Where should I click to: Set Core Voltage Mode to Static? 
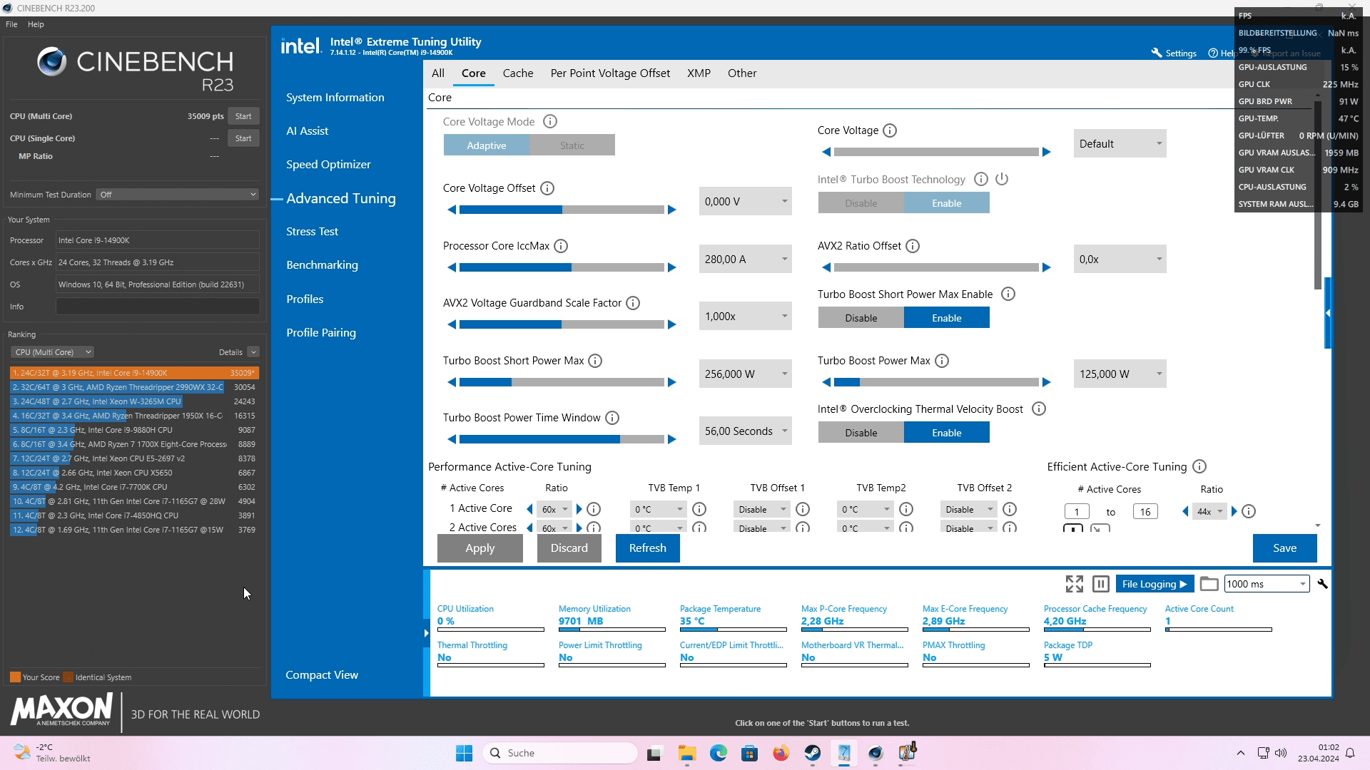[x=572, y=145]
